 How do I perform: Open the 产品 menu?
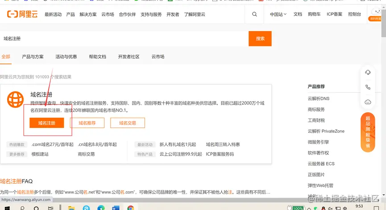[x=71, y=15]
